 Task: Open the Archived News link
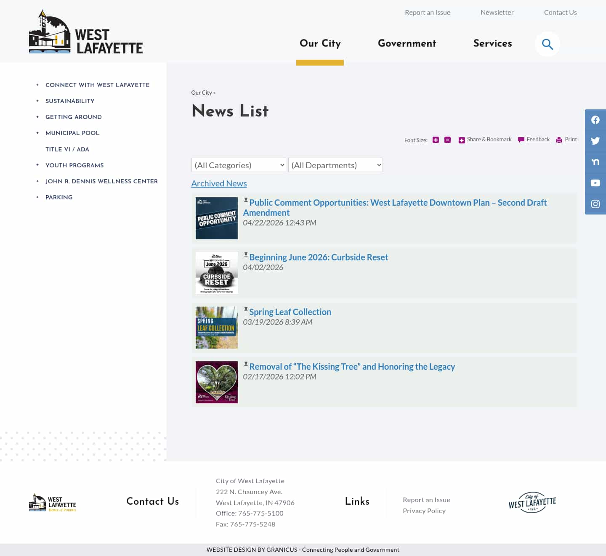(219, 183)
